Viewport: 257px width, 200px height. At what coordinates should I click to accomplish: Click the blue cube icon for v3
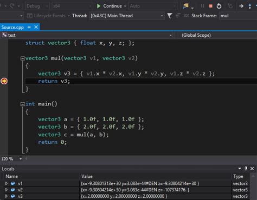[x=13, y=196]
